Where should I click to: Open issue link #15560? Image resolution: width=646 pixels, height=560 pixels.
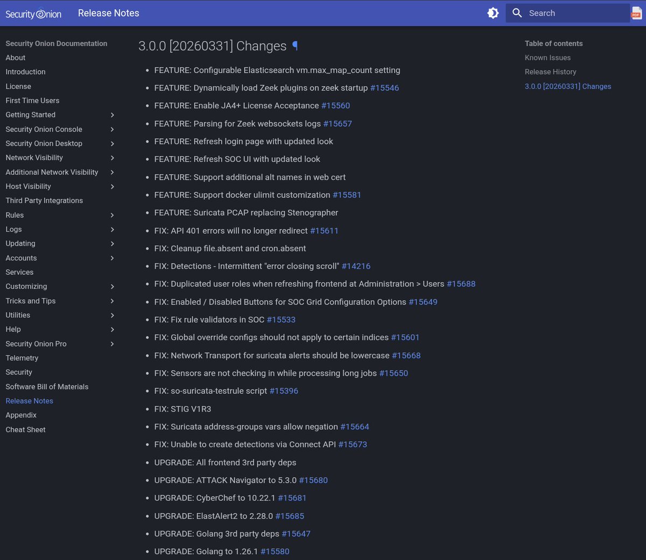point(335,105)
